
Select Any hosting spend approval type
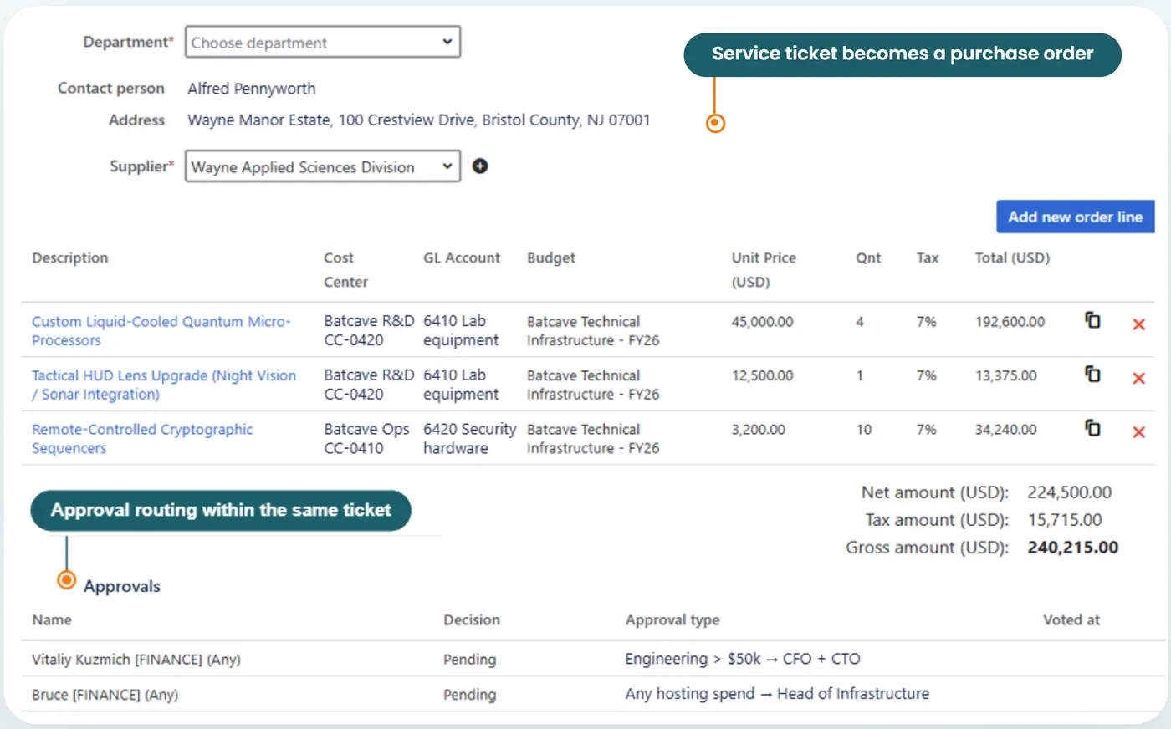[x=777, y=694]
